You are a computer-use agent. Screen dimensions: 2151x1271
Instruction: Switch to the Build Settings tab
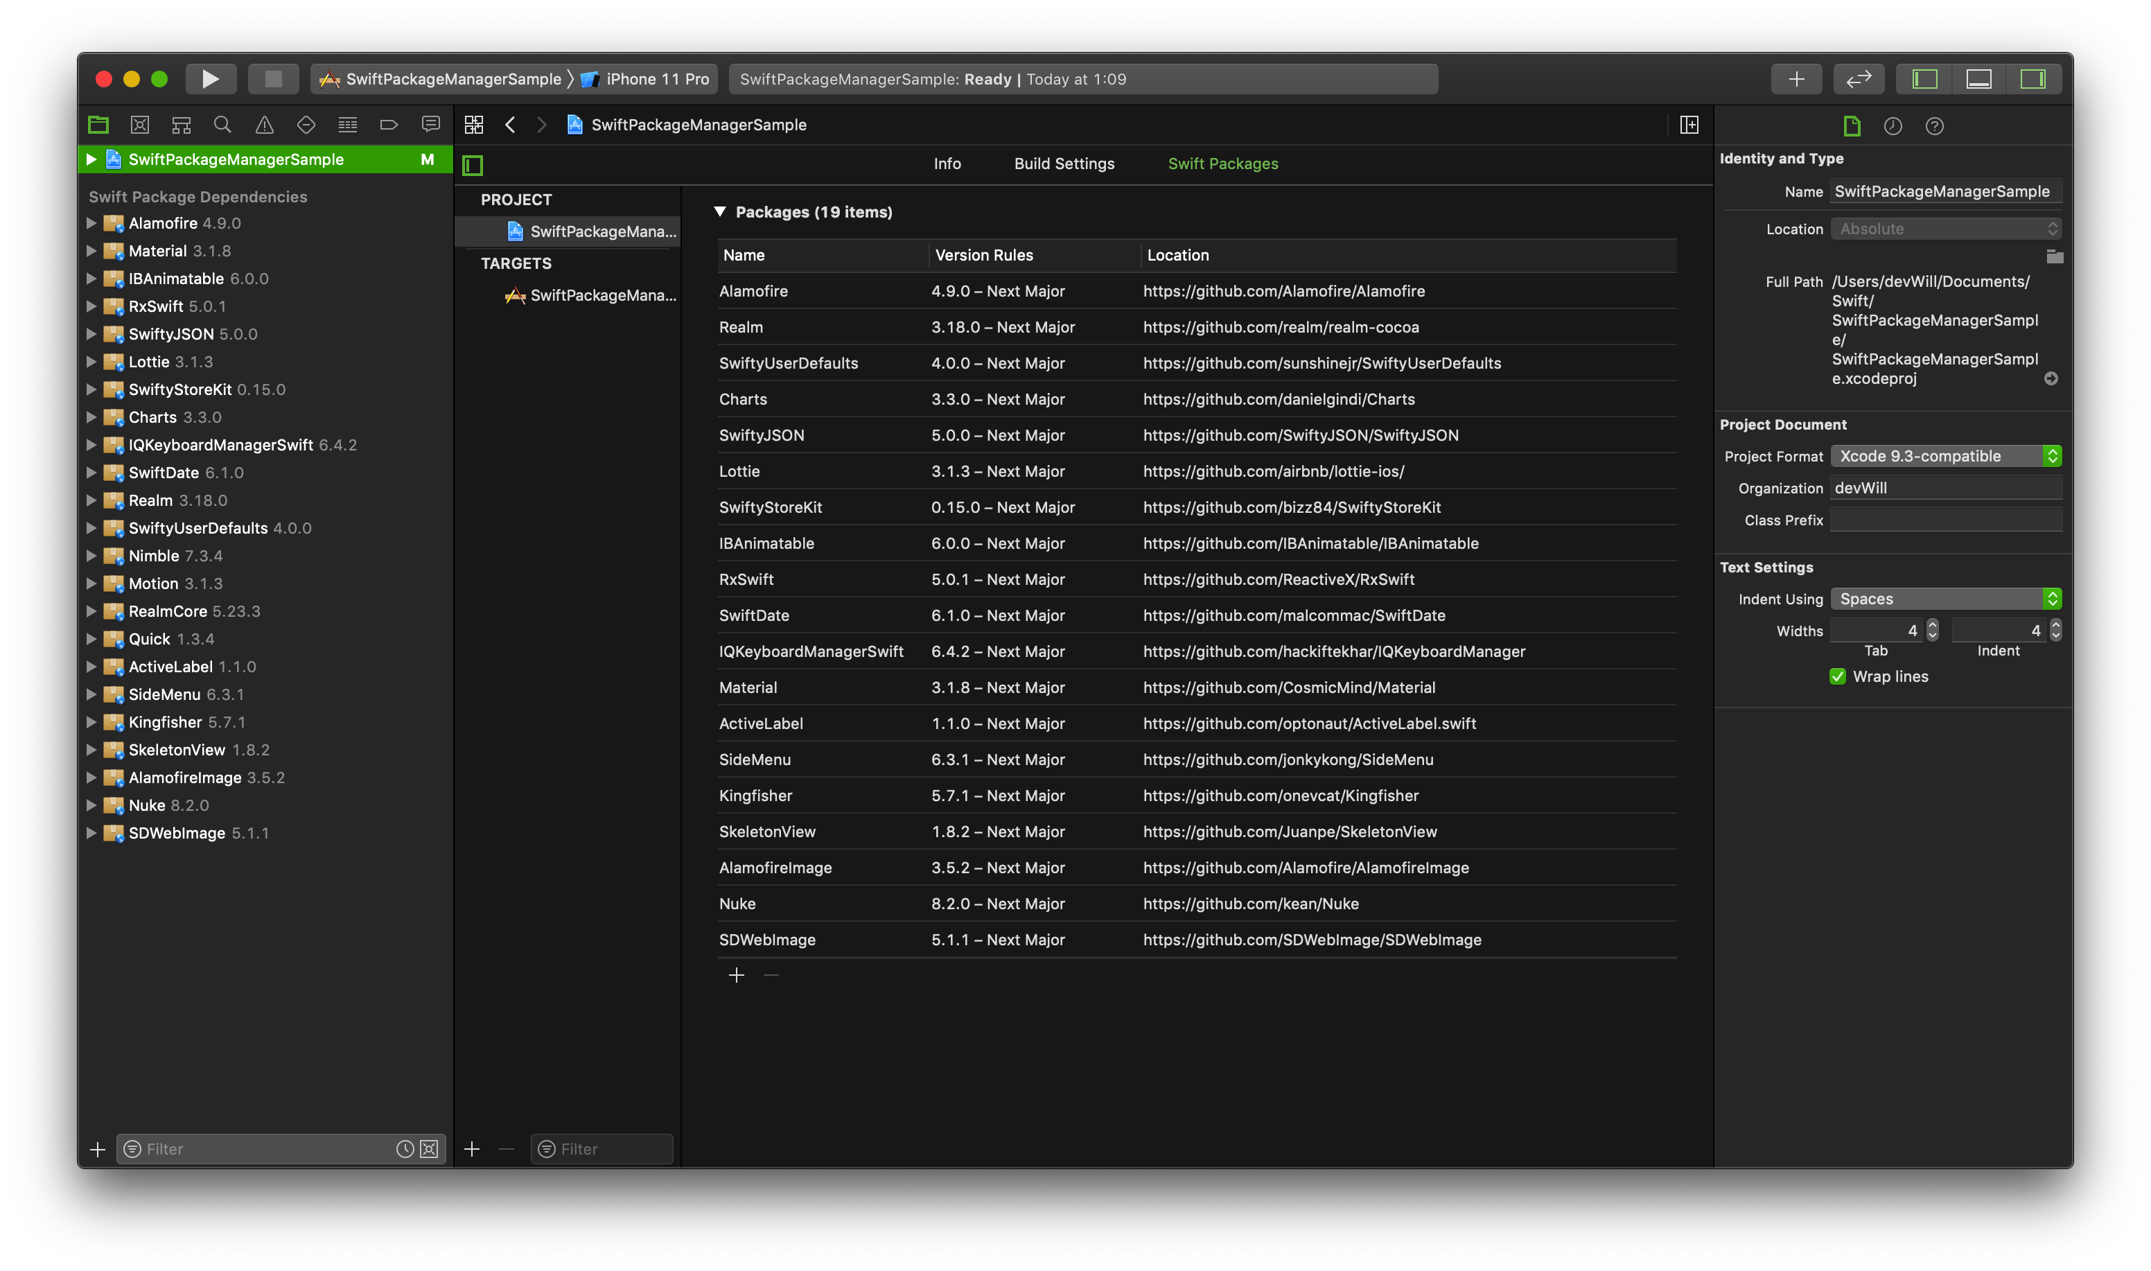tap(1064, 164)
